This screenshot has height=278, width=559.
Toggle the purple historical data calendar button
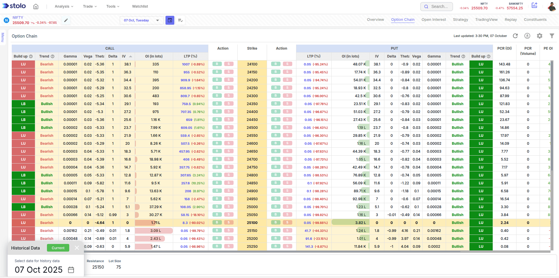click(170, 20)
